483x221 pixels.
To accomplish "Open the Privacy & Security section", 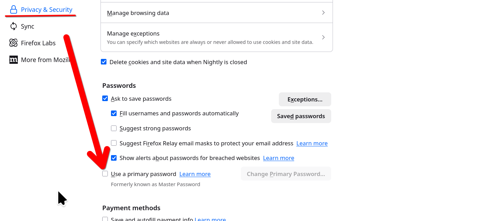I will (46, 10).
